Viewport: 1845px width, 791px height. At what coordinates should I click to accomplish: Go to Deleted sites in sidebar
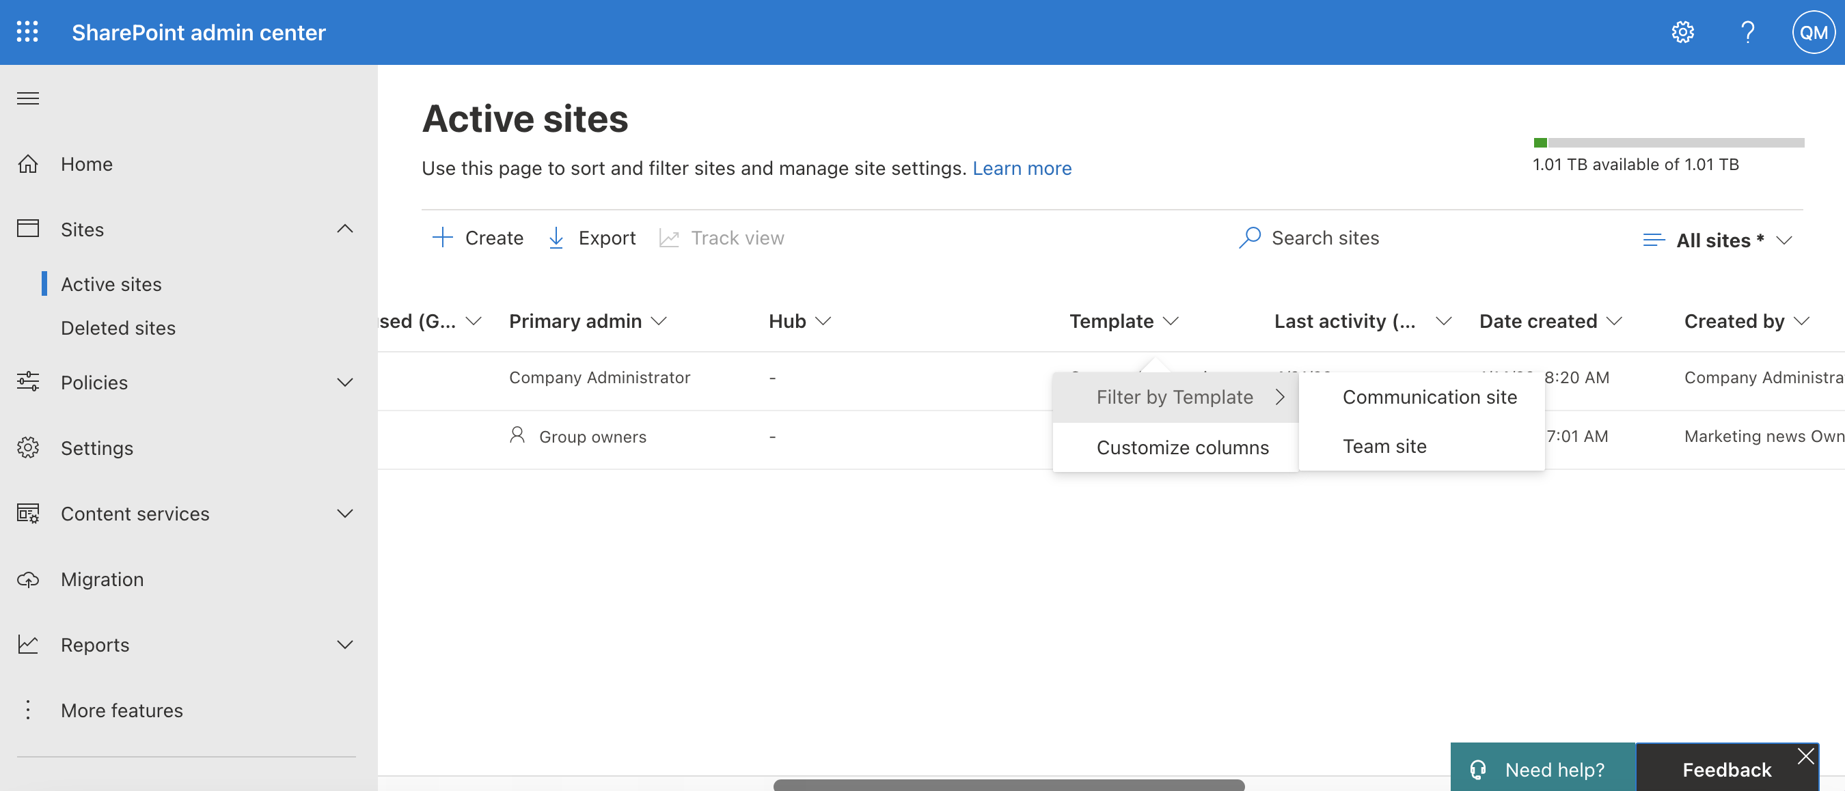click(118, 328)
